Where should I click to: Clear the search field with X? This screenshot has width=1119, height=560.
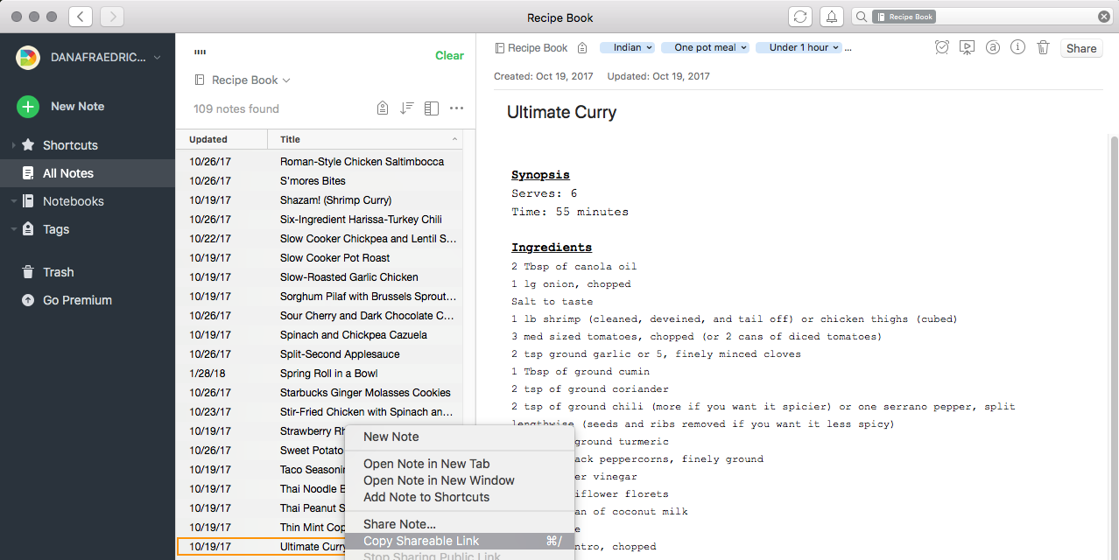1104,17
